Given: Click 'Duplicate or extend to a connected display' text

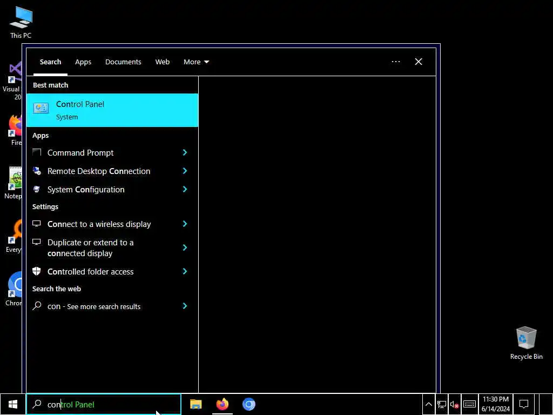Looking at the screenshot, I should 90,247.
